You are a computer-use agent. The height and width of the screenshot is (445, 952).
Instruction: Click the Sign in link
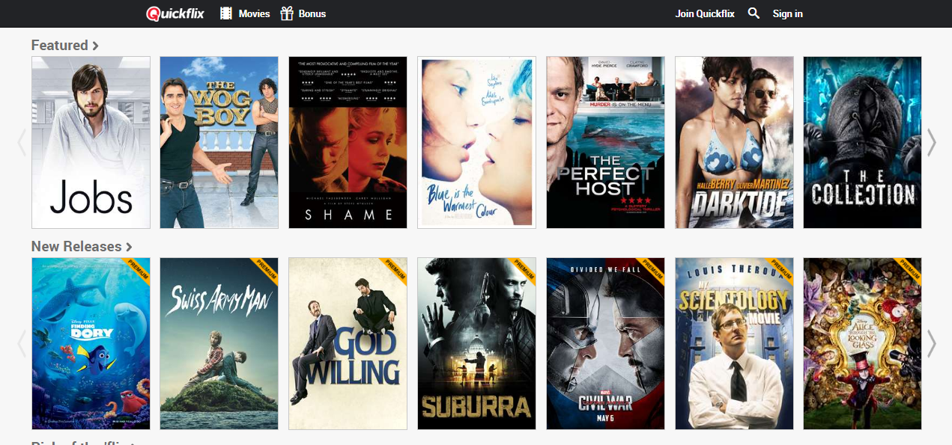tap(787, 13)
